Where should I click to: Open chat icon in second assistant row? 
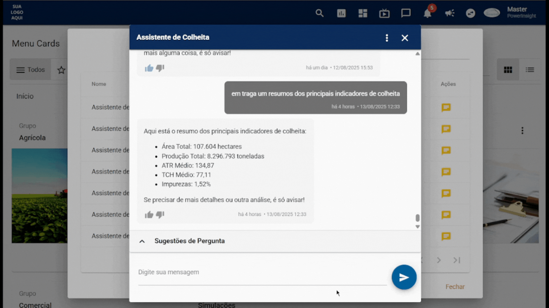point(446,129)
